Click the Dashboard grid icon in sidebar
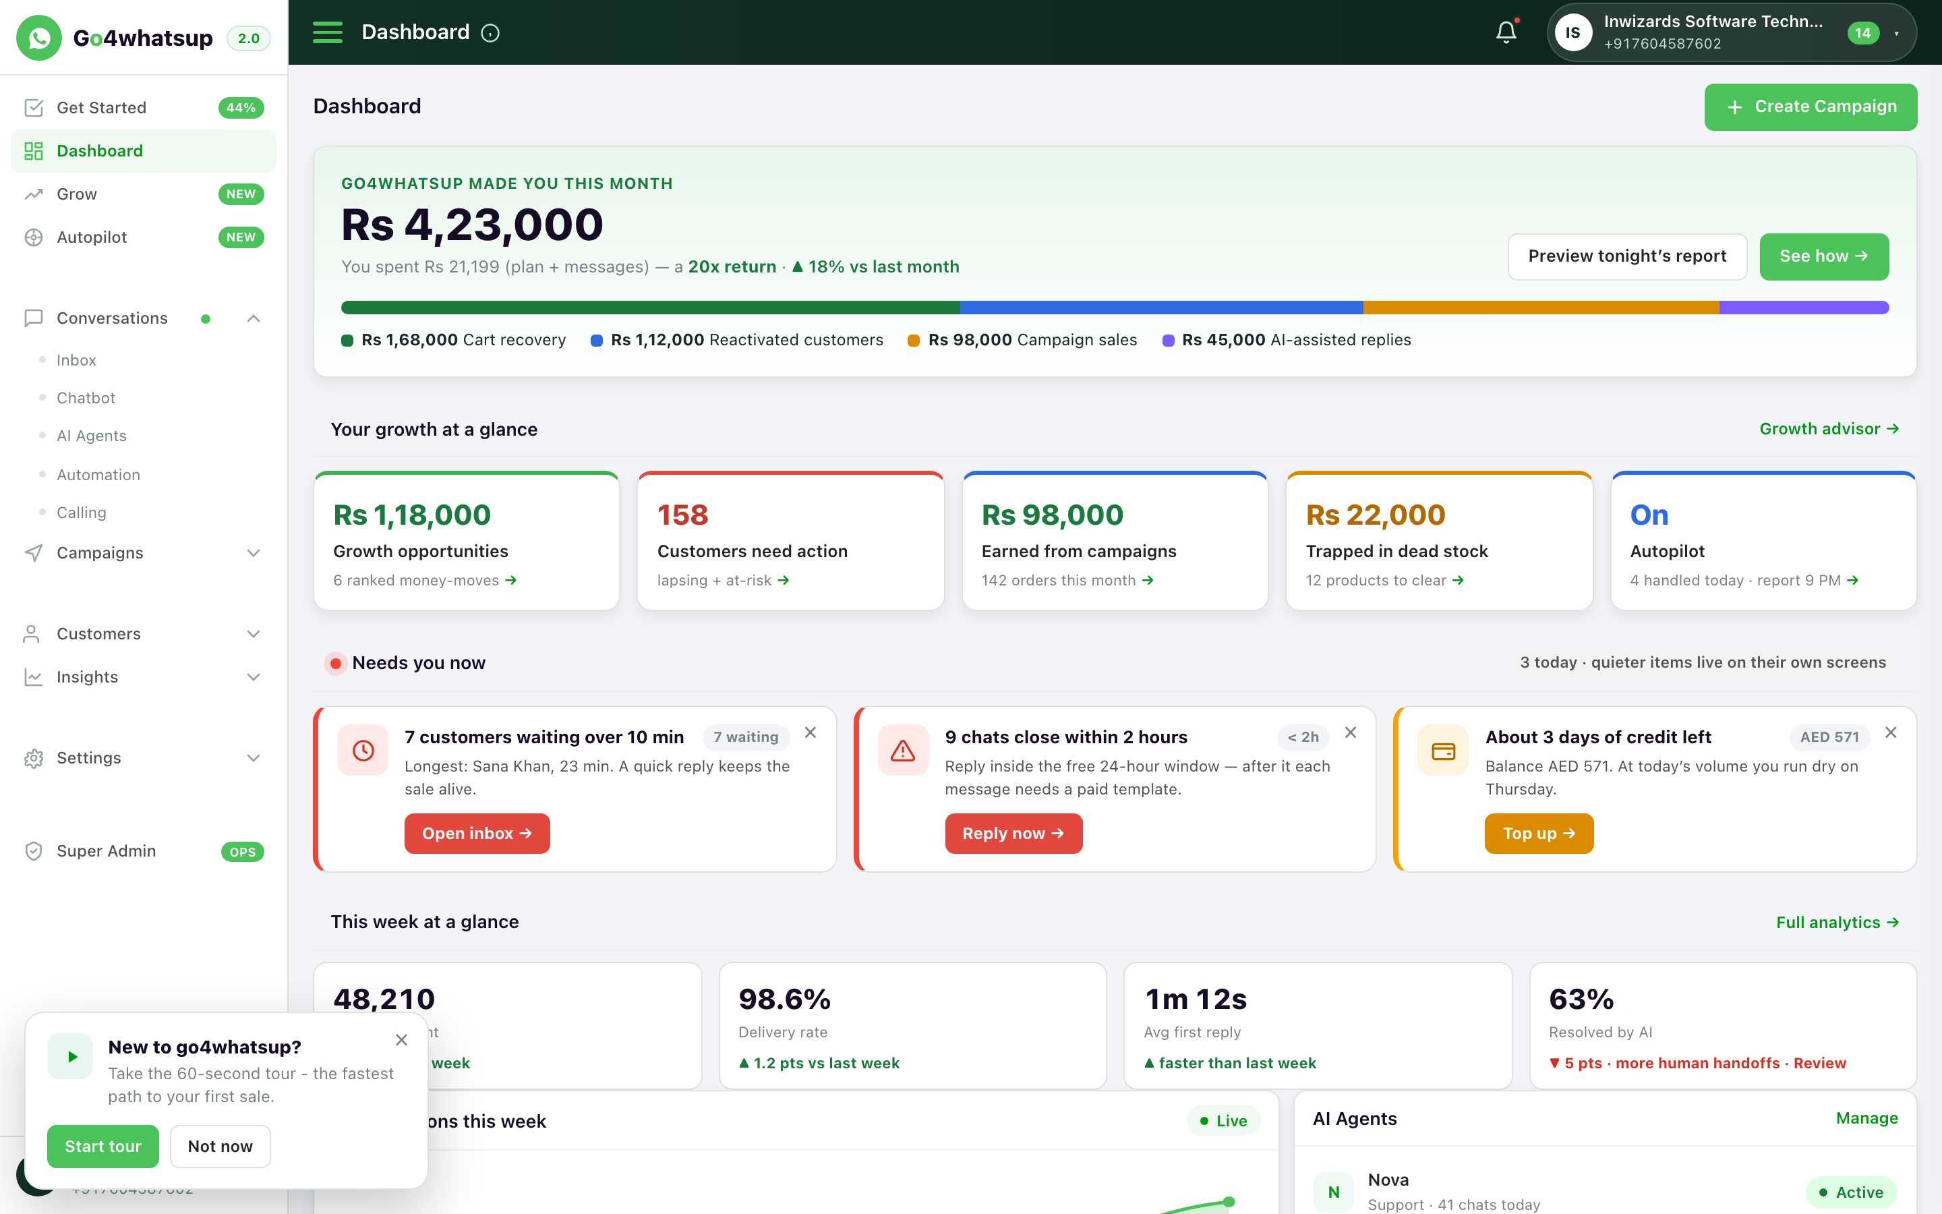This screenshot has height=1214, width=1942. (34, 151)
